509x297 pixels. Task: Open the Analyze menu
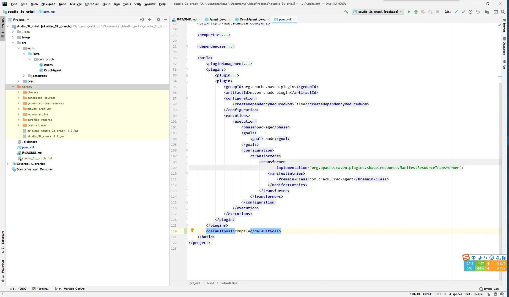tap(75, 4)
